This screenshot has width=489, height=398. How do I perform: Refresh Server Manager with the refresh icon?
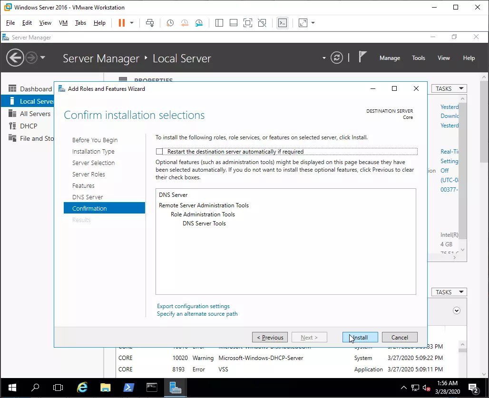click(337, 58)
